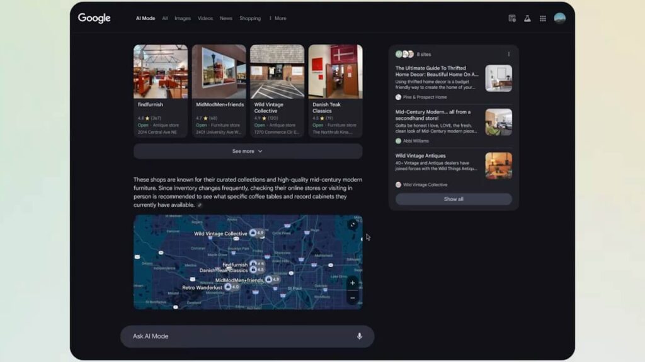Switch to the Shopping tab
Screen dimensions: 645x362
tap(250, 18)
